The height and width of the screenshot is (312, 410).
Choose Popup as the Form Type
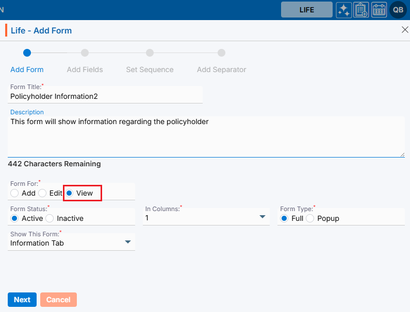coord(310,218)
